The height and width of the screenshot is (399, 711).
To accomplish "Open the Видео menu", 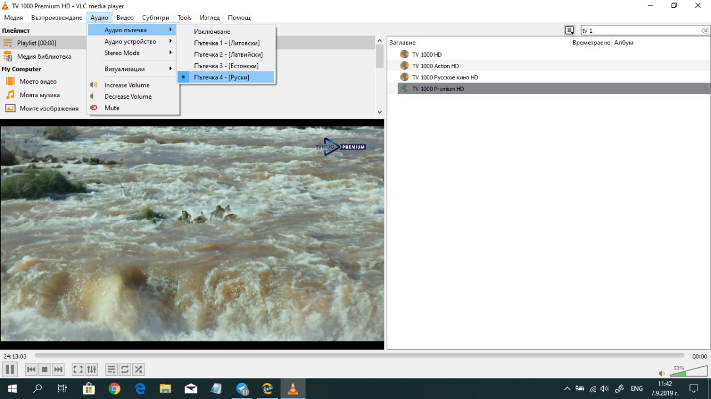I will pyautogui.click(x=125, y=18).
